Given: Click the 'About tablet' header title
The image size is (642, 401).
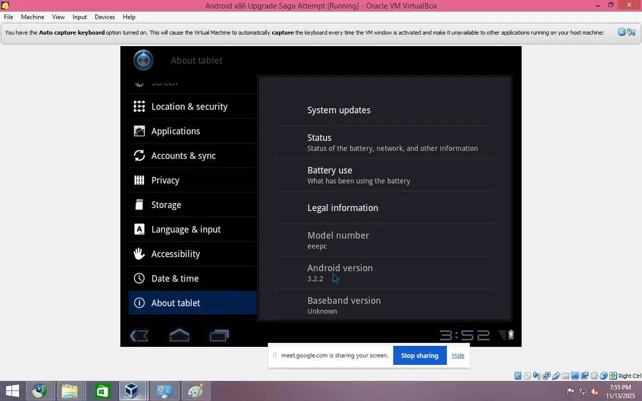Looking at the screenshot, I should (197, 60).
